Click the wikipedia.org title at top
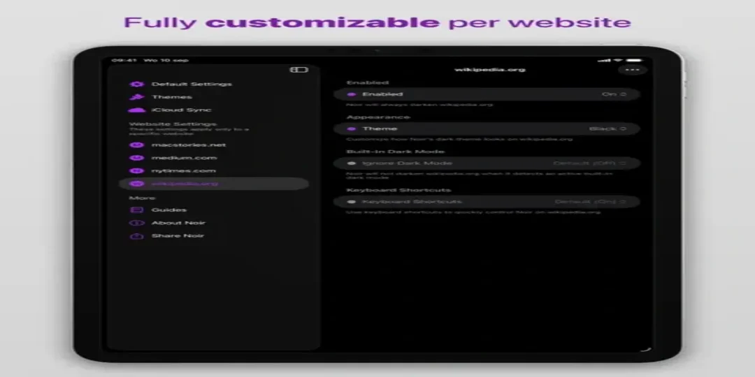Viewport: 755px width, 377px height. pyautogui.click(x=489, y=70)
